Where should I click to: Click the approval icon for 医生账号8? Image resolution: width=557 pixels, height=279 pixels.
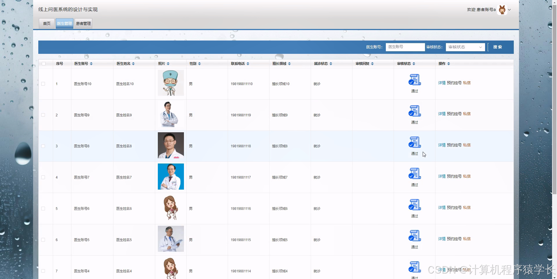pos(415,142)
